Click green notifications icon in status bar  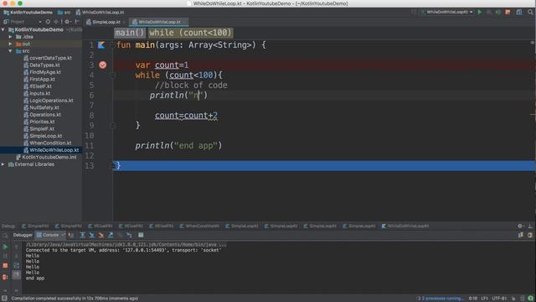click(x=530, y=299)
